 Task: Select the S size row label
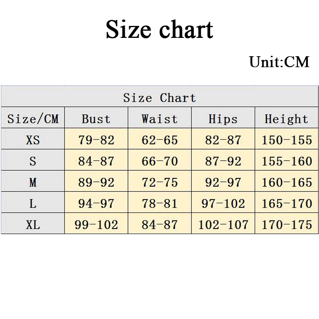click(33, 161)
